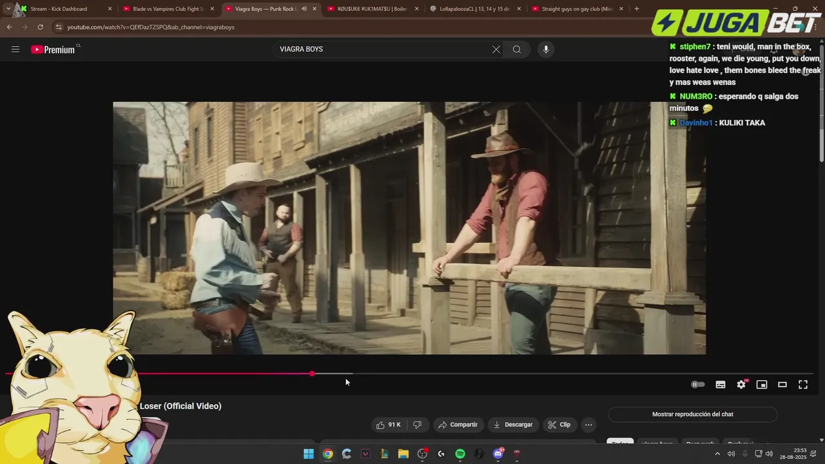Reload the YouTube page
The width and height of the screenshot is (825, 464).
(x=40, y=27)
